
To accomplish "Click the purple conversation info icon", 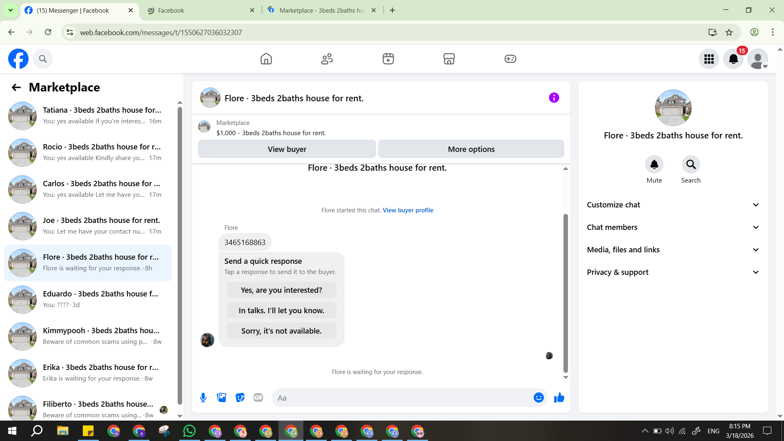I will pyautogui.click(x=554, y=98).
